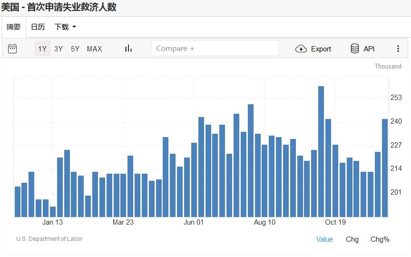Open the 摘要 tab
Screen dimensions: 411x257
click(13, 27)
